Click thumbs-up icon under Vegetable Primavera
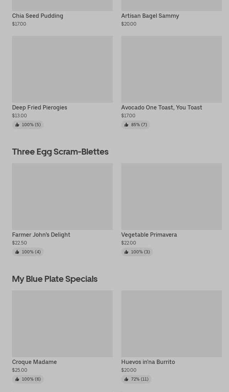229x392 pixels. point(126,252)
